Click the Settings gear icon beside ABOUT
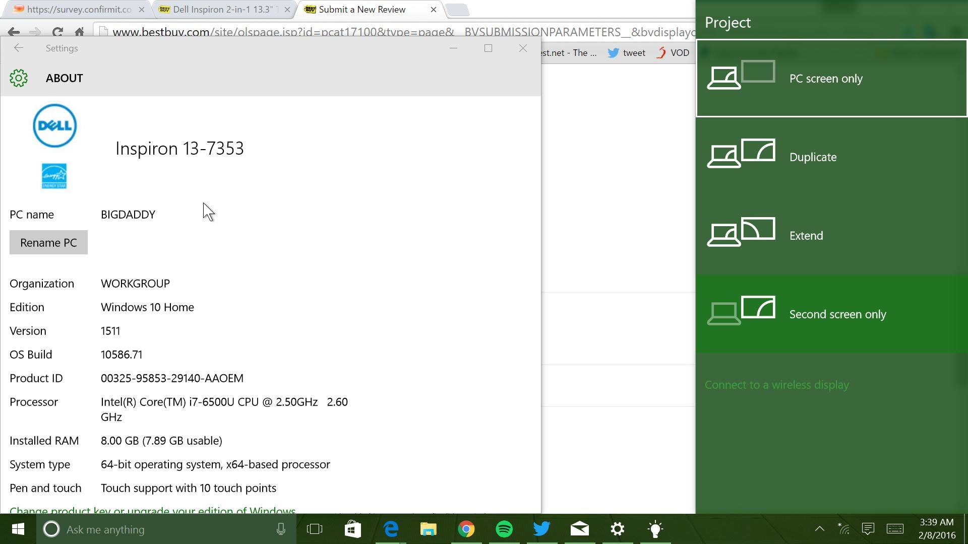 (19, 78)
